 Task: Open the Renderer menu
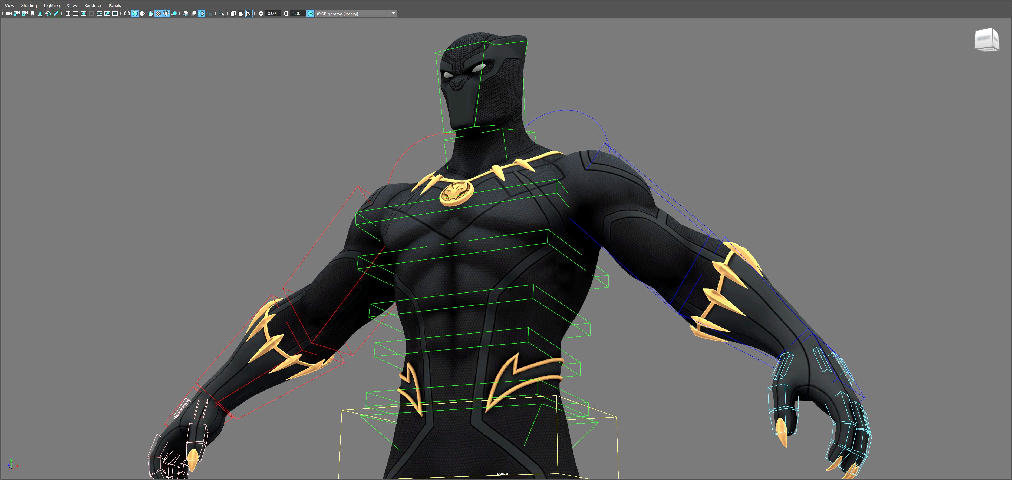(x=93, y=5)
